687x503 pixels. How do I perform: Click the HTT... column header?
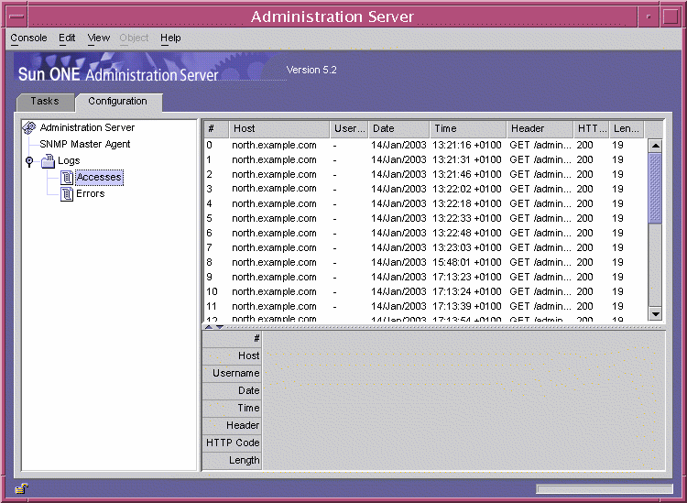(591, 129)
